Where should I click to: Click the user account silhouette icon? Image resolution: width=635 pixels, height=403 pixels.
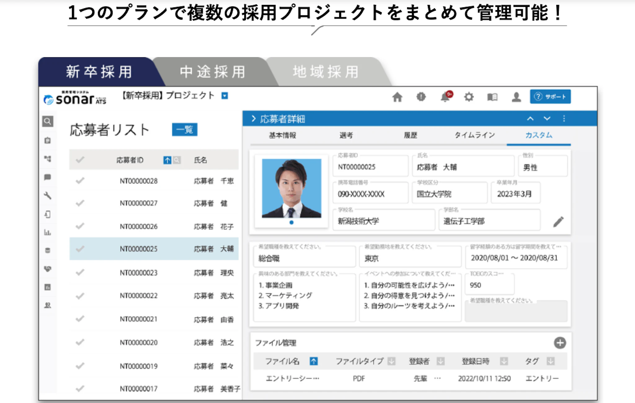[x=516, y=97]
